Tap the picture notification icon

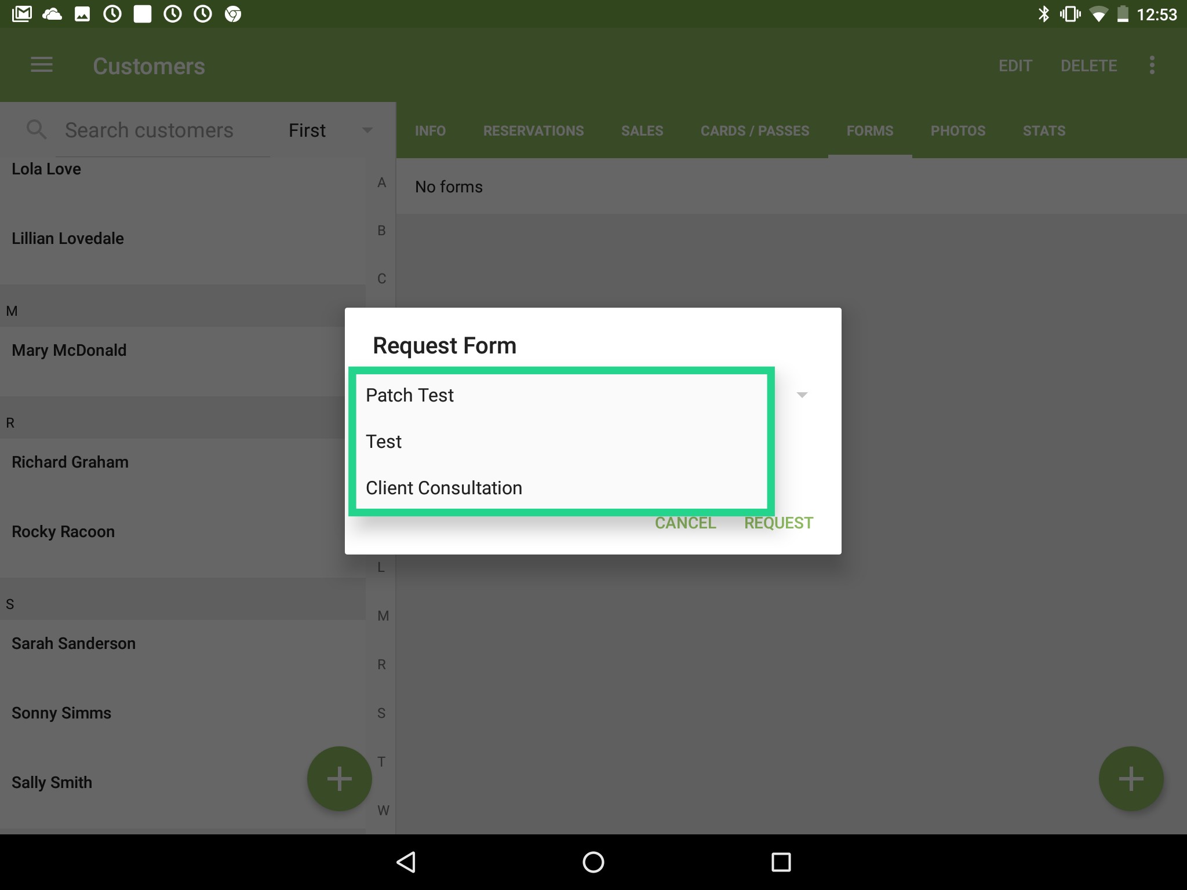pyautogui.click(x=82, y=14)
